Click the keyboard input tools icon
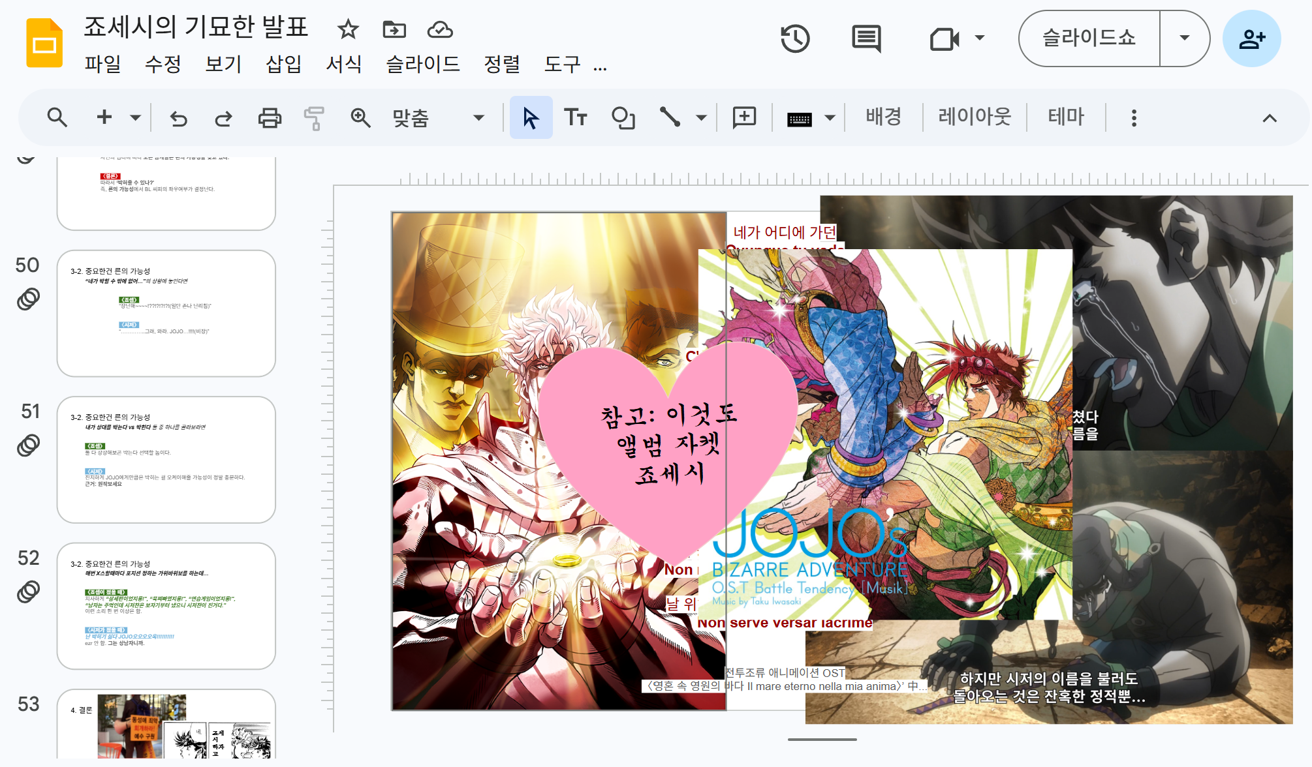Image resolution: width=1312 pixels, height=767 pixels. click(x=800, y=119)
